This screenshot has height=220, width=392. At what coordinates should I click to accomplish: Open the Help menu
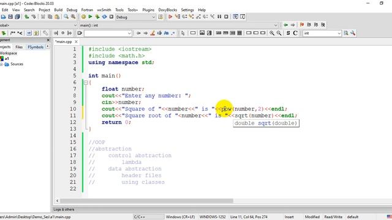point(202,10)
